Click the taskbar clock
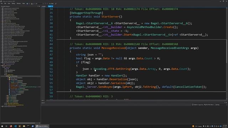The height and width of the screenshot is (128, 228). click(225, 126)
